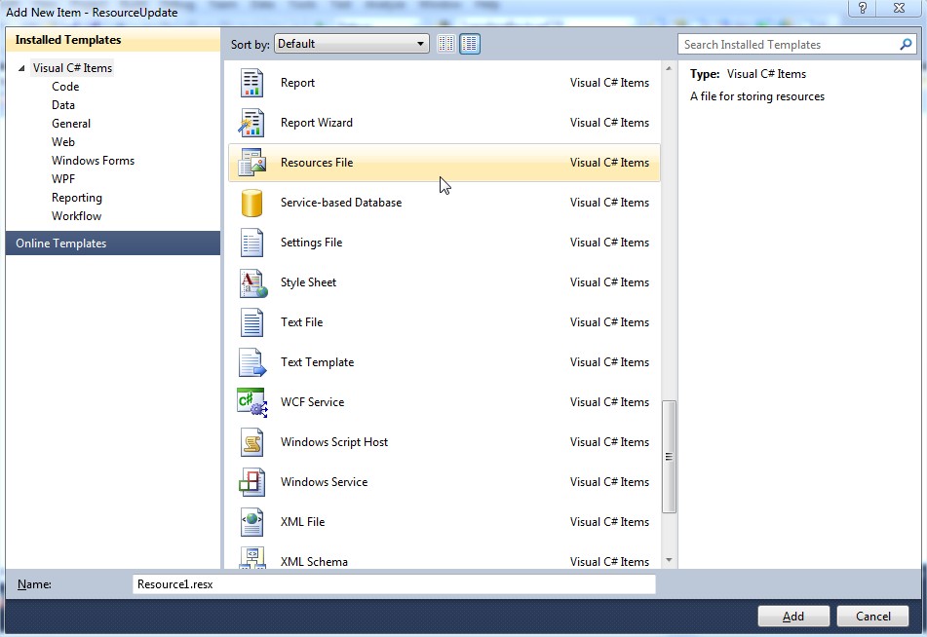Viewport: 927px width, 637px height.
Task: Collapse the Visual C# Items node
Action: click(x=21, y=68)
